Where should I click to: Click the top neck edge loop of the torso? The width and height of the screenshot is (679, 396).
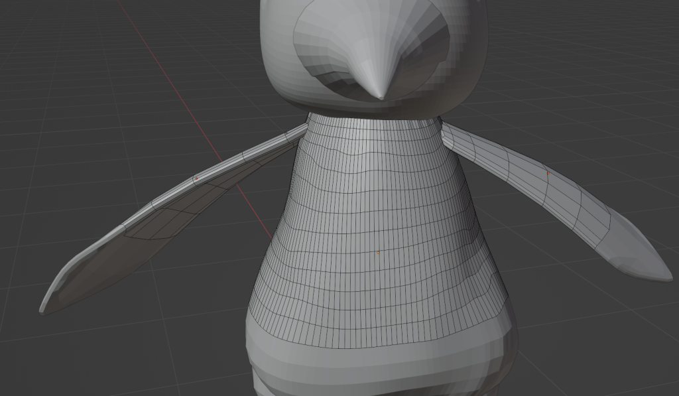(x=375, y=119)
